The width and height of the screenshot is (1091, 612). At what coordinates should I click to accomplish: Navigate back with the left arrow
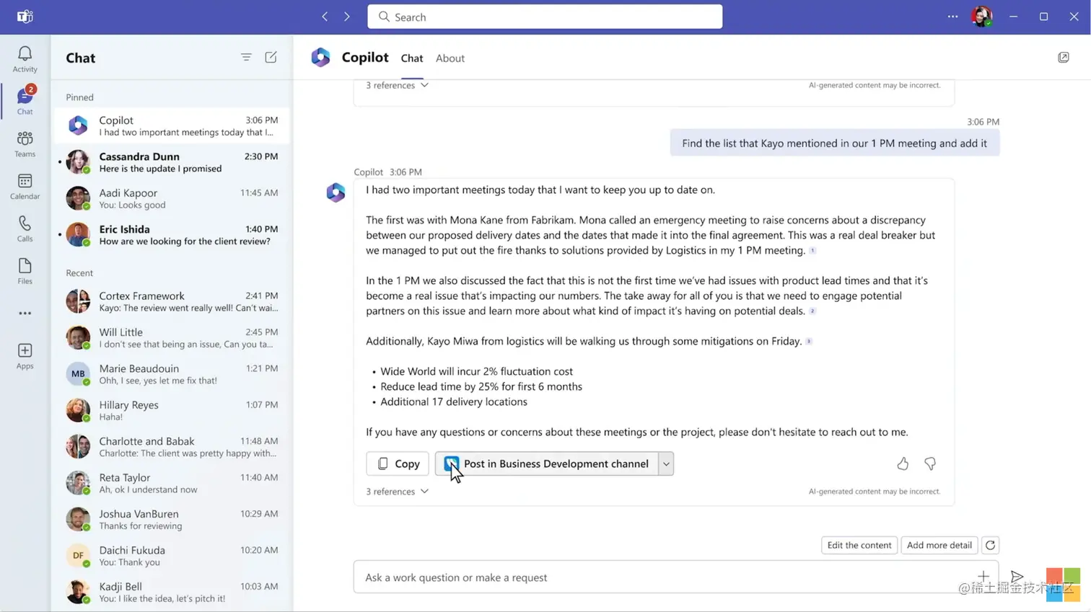click(325, 17)
